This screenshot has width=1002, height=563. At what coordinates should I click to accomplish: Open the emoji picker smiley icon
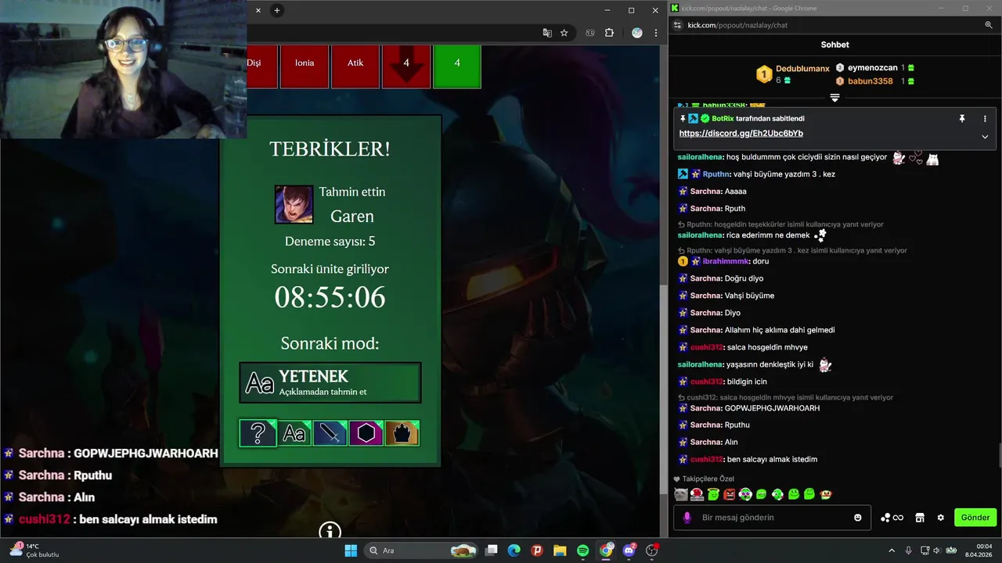[x=858, y=518]
